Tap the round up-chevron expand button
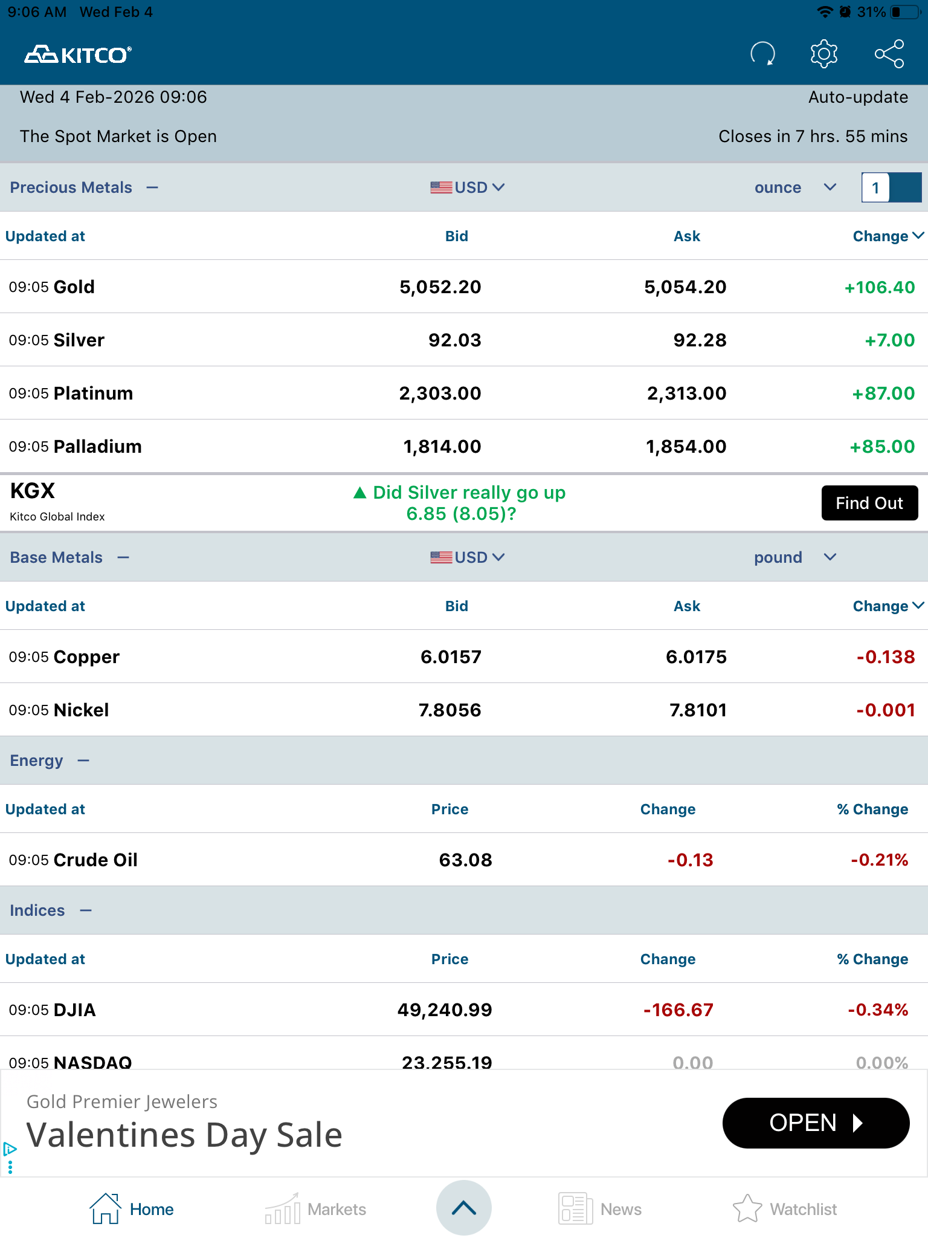This screenshot has height=1238, width=928. [x=464, y=1208]
